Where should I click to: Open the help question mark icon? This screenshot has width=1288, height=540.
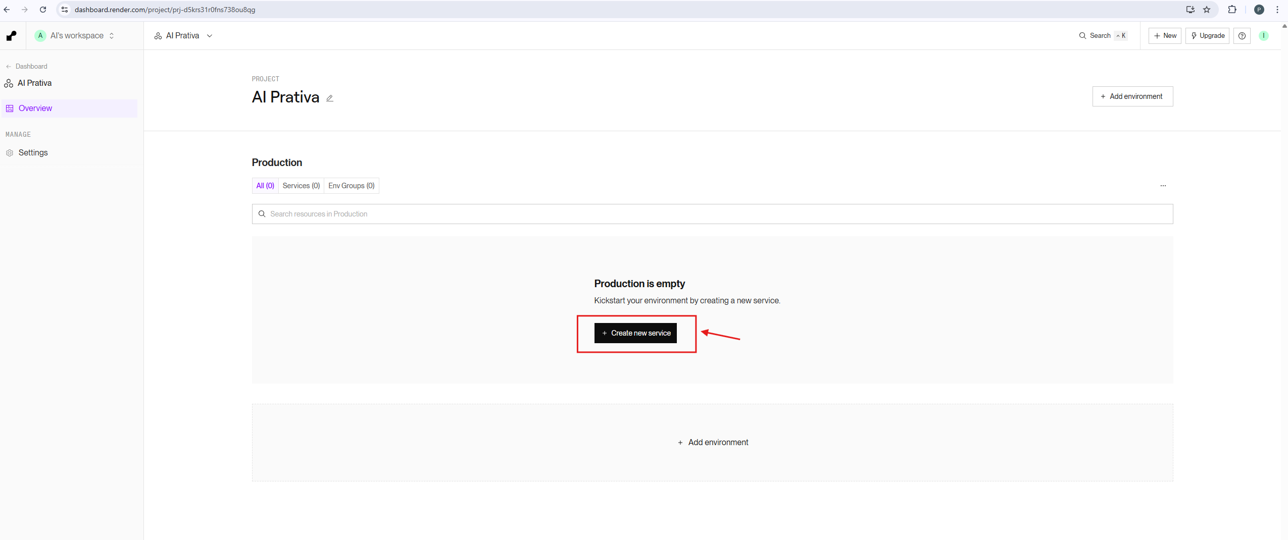point(1242,36)
